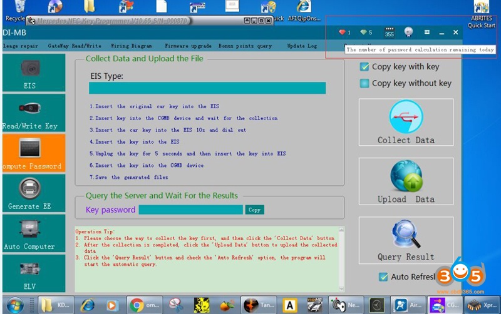Open the Read/Write Key module
501x314 pixels.
[34, 113]
